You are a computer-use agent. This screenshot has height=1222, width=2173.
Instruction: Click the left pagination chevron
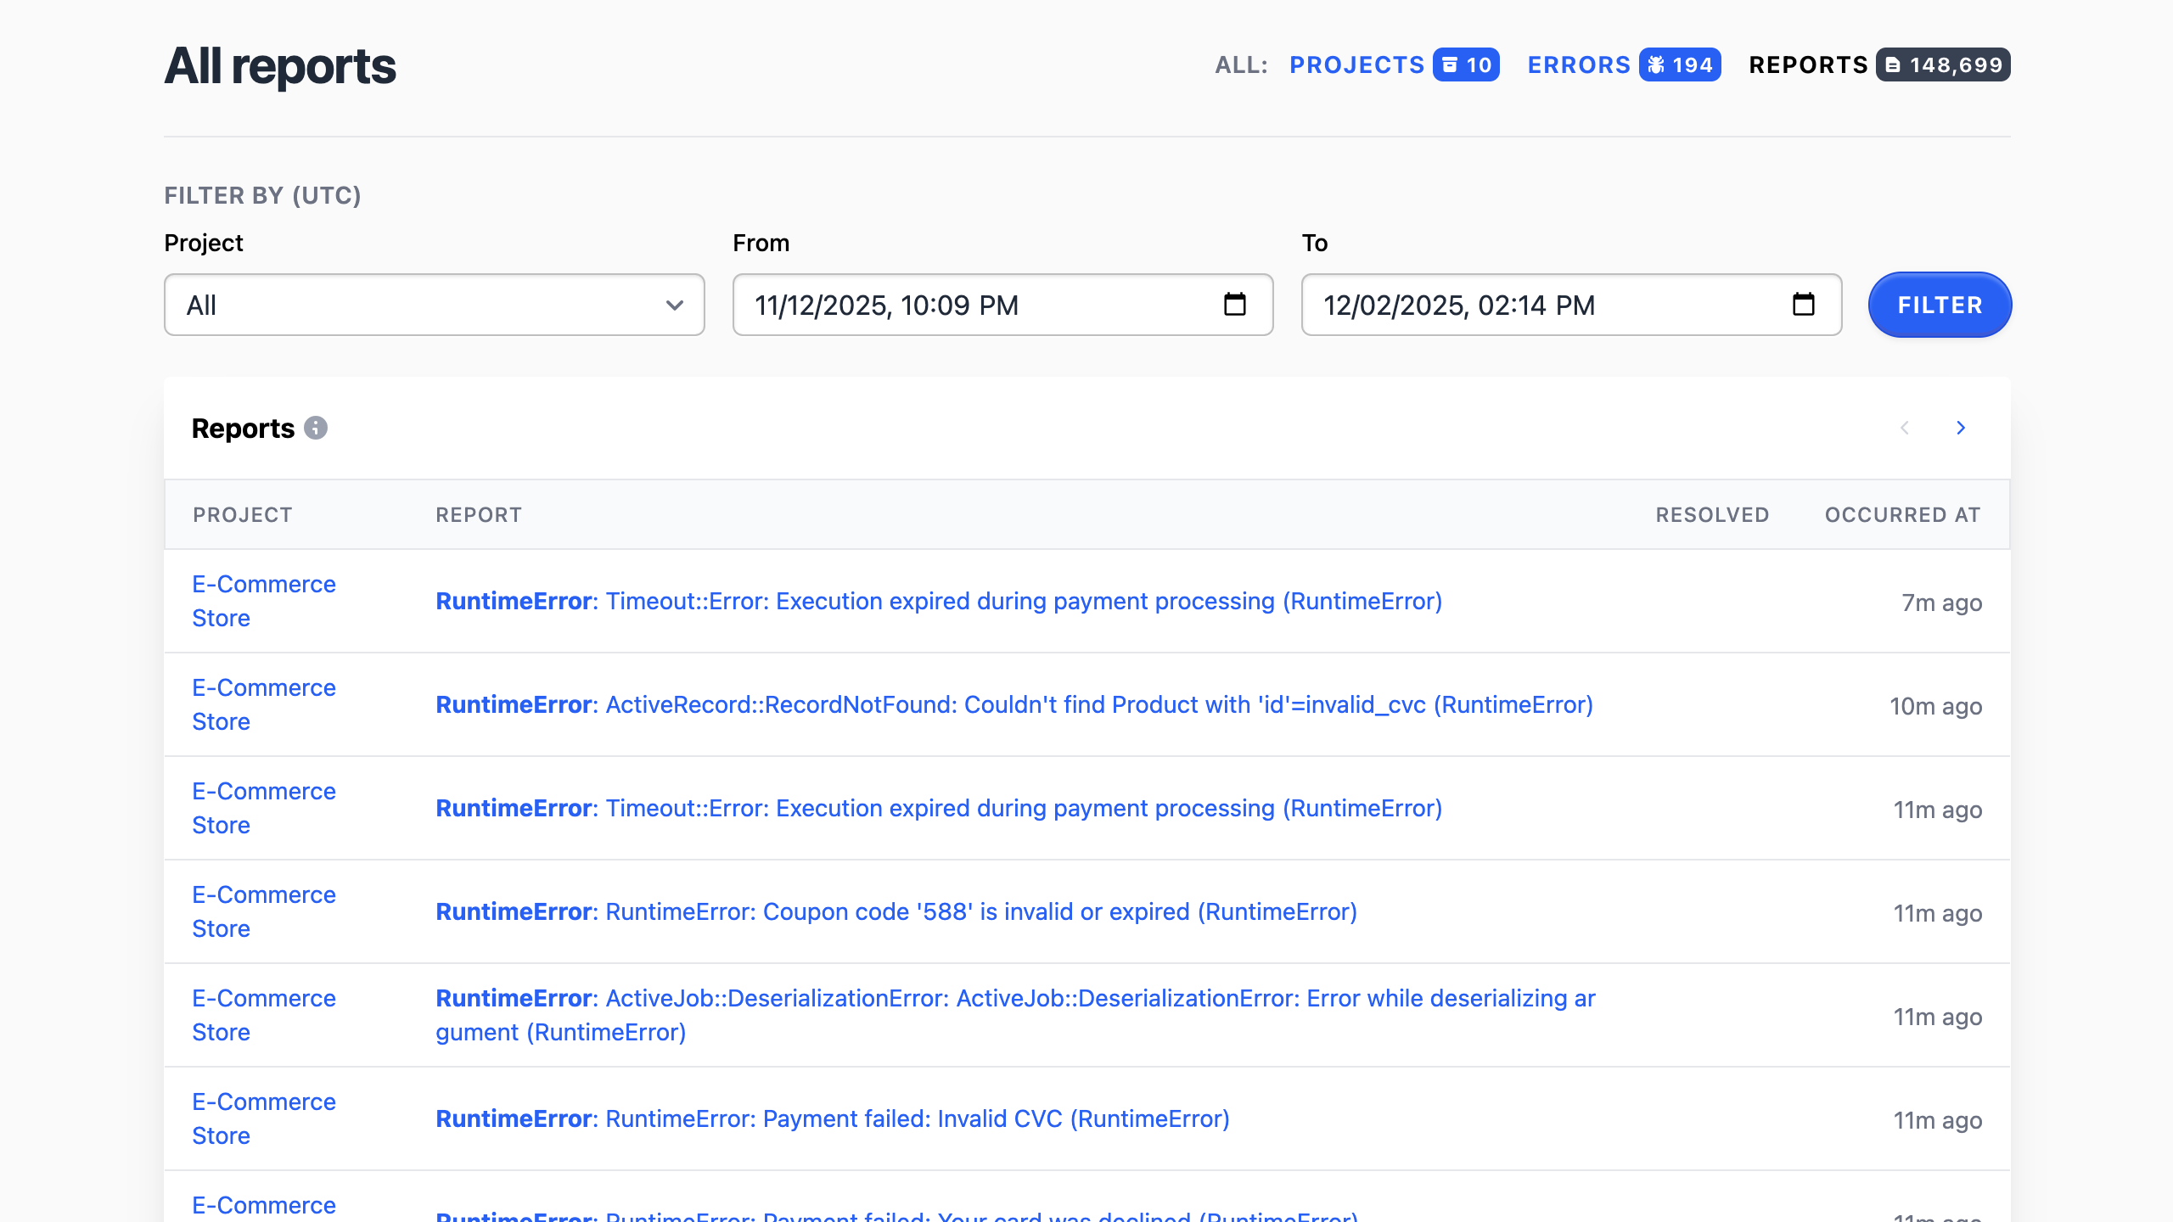pos(1906,428)
